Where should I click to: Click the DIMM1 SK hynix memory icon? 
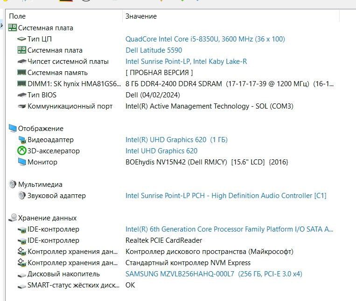[x=22, y=83]
